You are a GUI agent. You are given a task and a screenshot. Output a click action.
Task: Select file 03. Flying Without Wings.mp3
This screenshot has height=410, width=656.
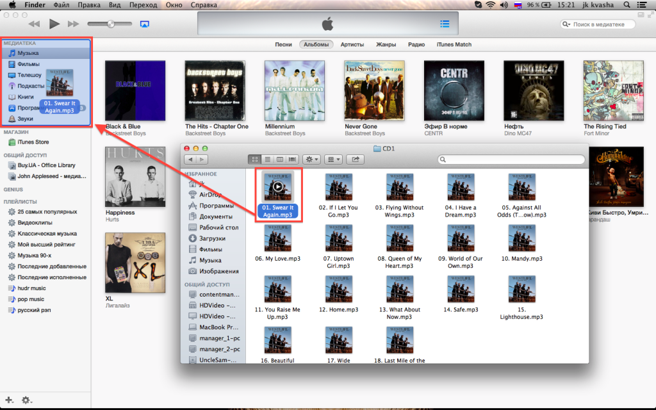pos(400,195)
